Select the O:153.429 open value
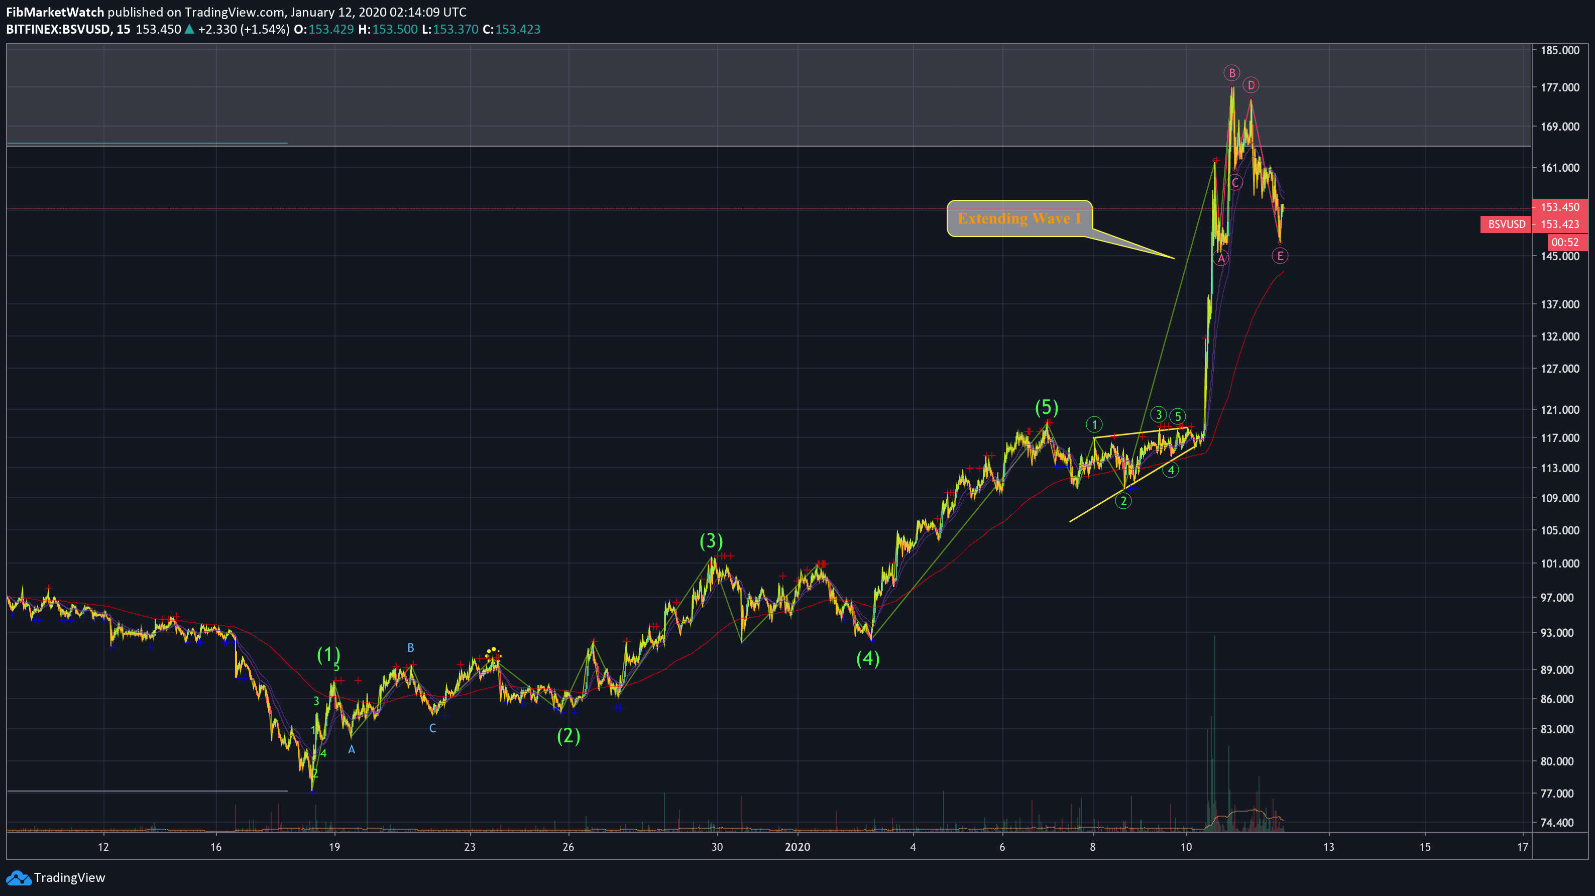 [x=324, y=29]
